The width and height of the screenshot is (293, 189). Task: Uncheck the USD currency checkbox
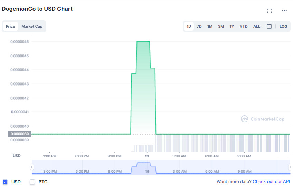pyautogui.click(x=5, y=182)
